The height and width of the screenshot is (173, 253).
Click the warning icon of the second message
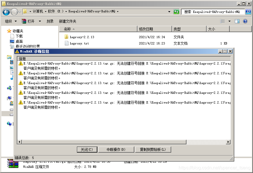[20, 73]
